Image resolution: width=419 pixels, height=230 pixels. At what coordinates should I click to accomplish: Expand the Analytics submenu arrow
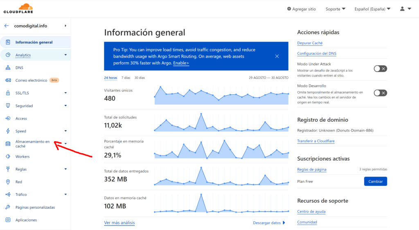pos(65,55)
